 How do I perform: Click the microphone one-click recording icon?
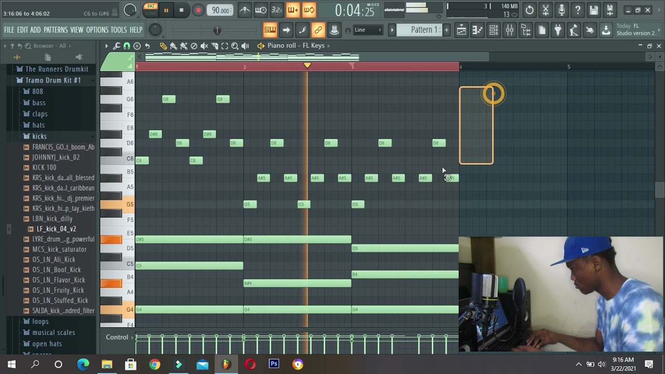click(562, 10)
